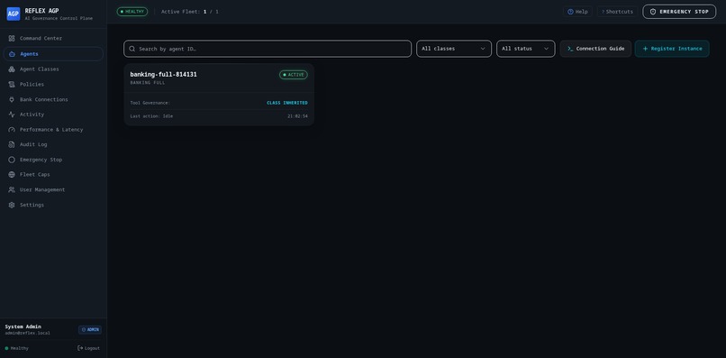This screenshot has width=726, height=358.
Task: Open the All status dropdown
Action: pyautogui.click(x=525, y=49)
